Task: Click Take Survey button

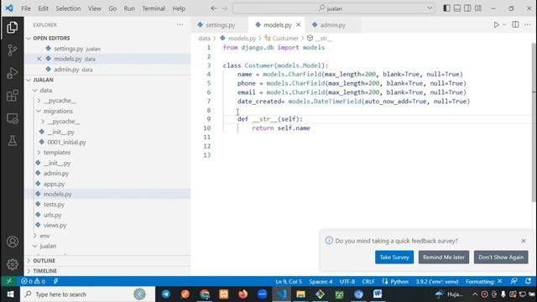Action: pos(394,258)
